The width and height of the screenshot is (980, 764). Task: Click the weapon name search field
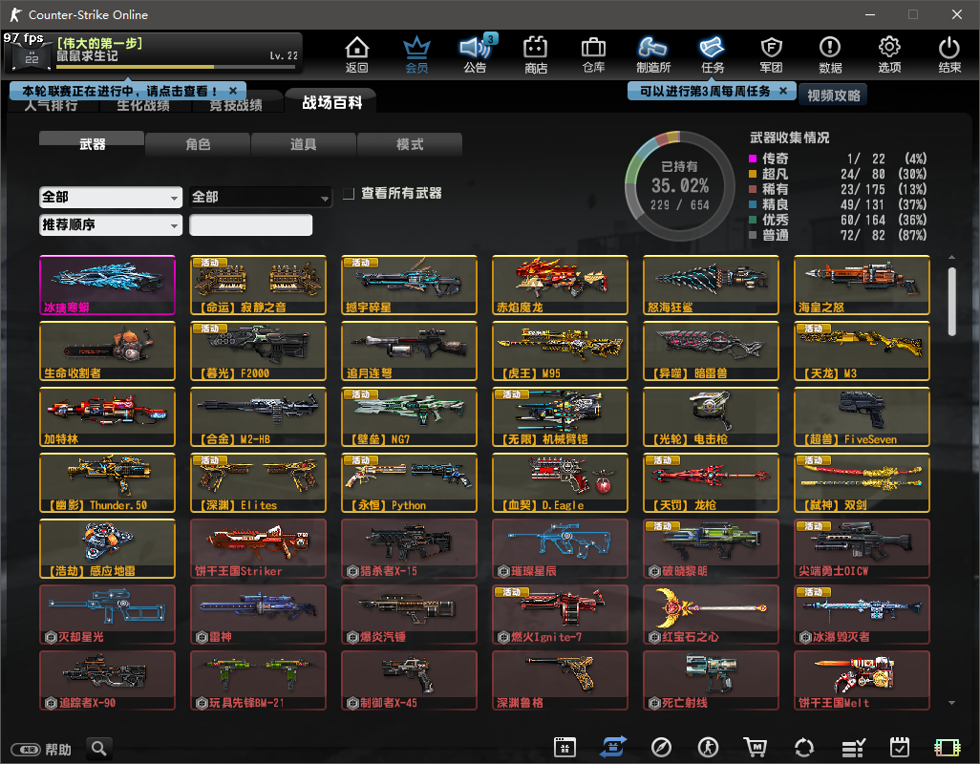click(250, 224)
